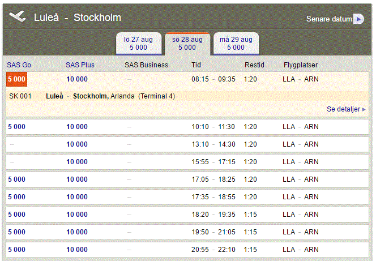Select the lö 27 aug date tab

[138, 43]
